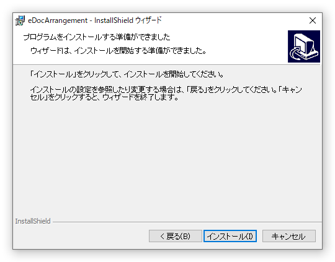Click the blank white header area beside the banner
The height and width of the screenshot is (262, 335).
pyautogui.click(x=246, y=46)
